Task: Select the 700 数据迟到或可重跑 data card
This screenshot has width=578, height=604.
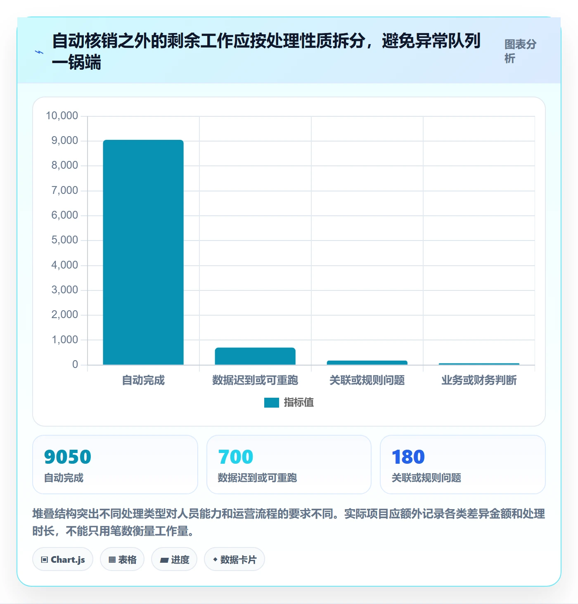Action: [289, 465]
